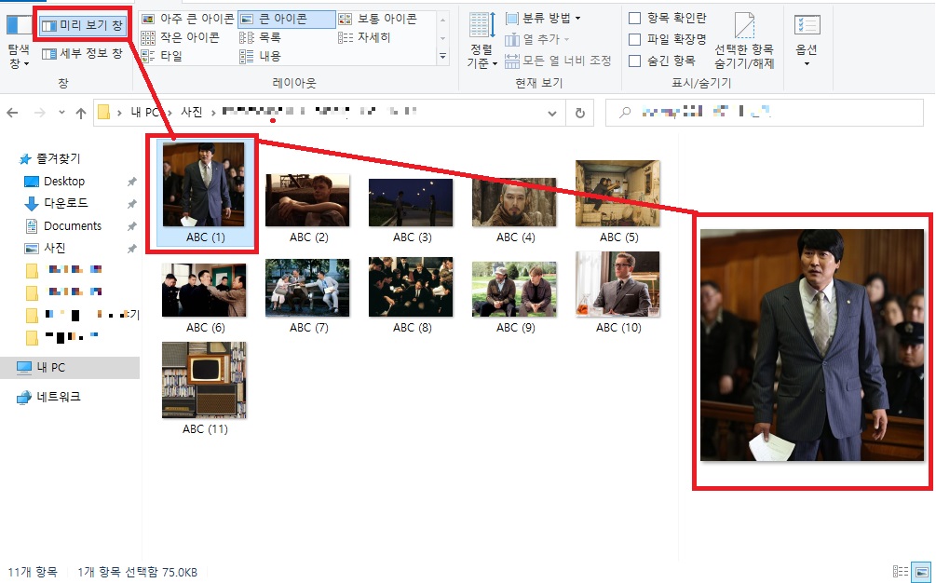Unpin Documents using its pin icon
Viewport: 936px width, 583px height.
[x=132, y=226]
